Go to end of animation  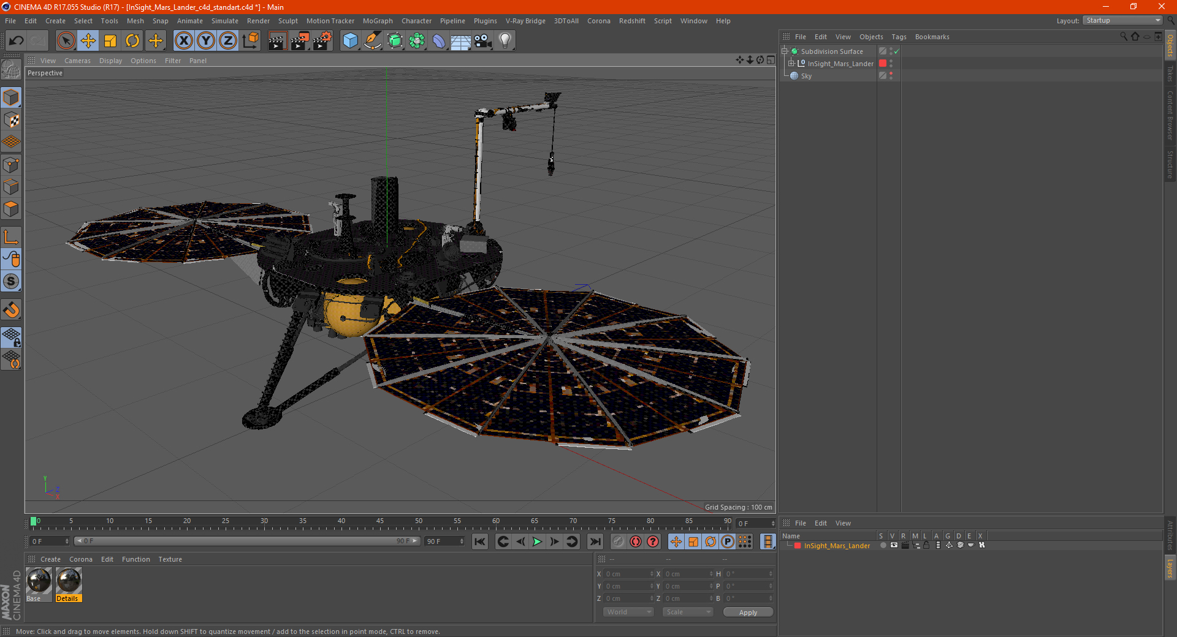[x=595, y=541]
